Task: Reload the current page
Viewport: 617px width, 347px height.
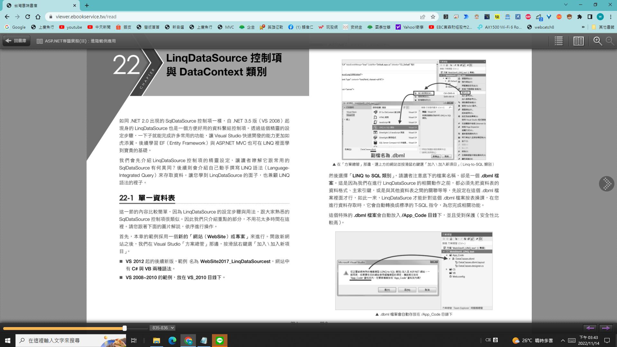Action: pyautogui.click(x=28, y=17)
